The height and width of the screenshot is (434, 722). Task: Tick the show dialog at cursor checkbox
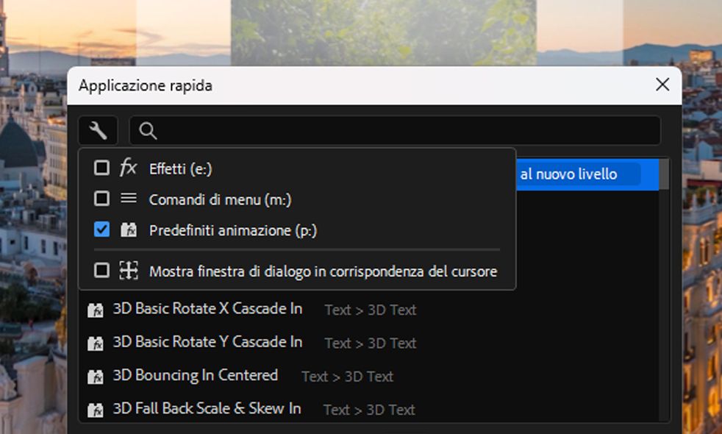pos(102,271)
